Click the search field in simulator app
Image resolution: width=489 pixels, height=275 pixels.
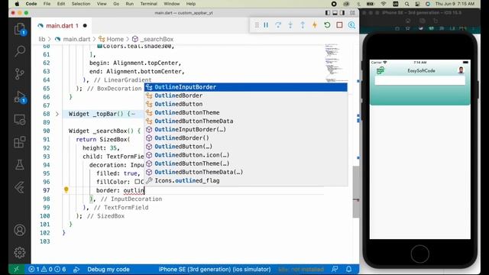(x=419, y=80)
